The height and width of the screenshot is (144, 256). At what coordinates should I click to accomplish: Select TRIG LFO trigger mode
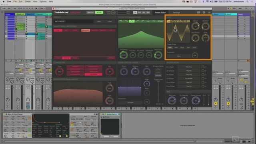(x=176, y=48)
